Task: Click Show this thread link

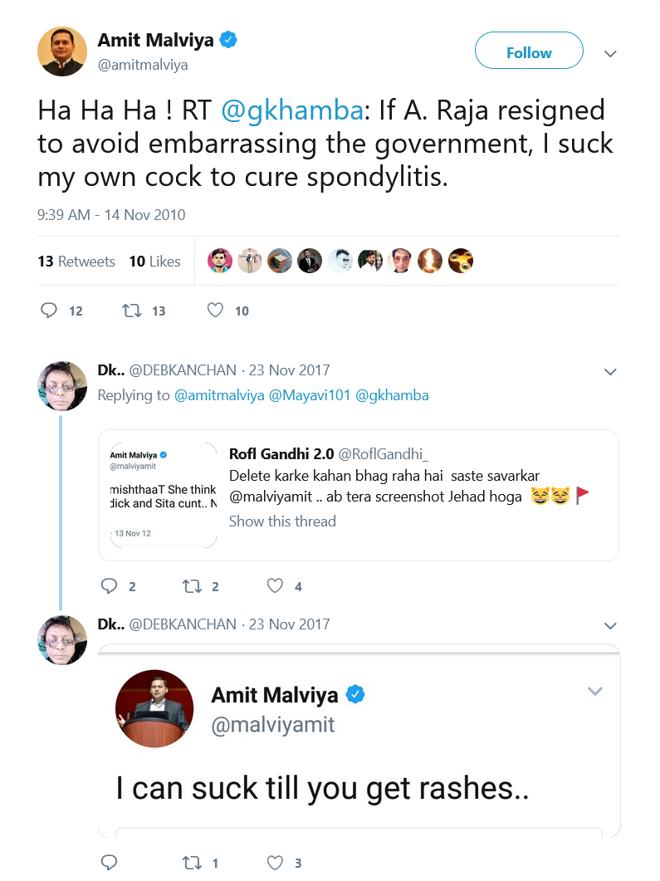Action: click(282, 521)
